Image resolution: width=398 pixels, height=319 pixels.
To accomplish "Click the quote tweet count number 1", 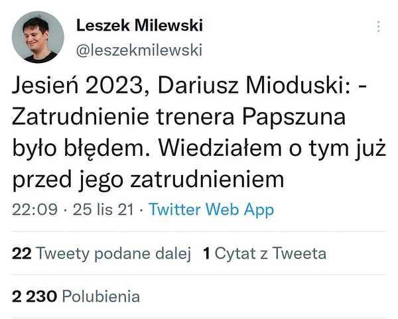I will (207, 253).
